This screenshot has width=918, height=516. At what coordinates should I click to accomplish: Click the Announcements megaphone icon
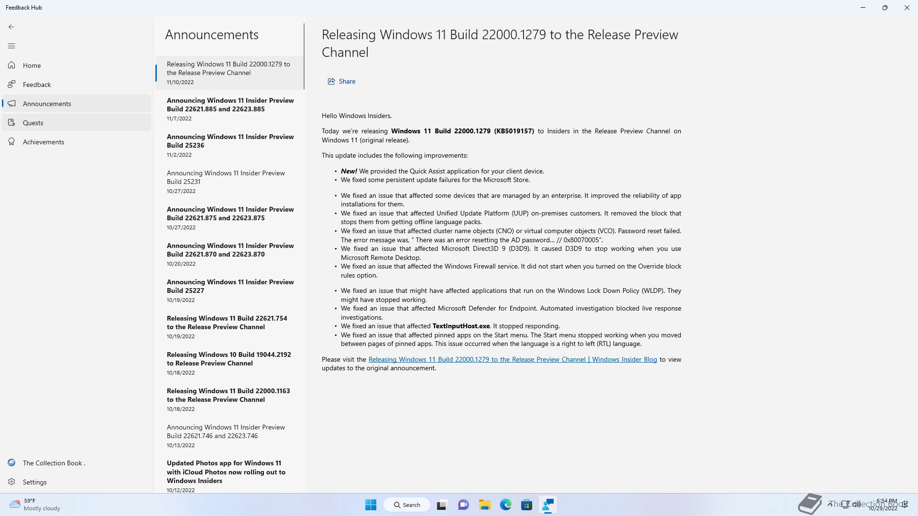click(x=11, y=103)
